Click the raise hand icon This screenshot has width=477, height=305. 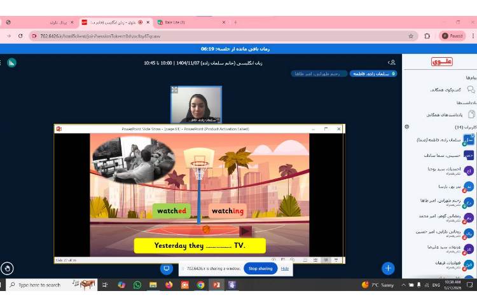(x=7, y=268)
